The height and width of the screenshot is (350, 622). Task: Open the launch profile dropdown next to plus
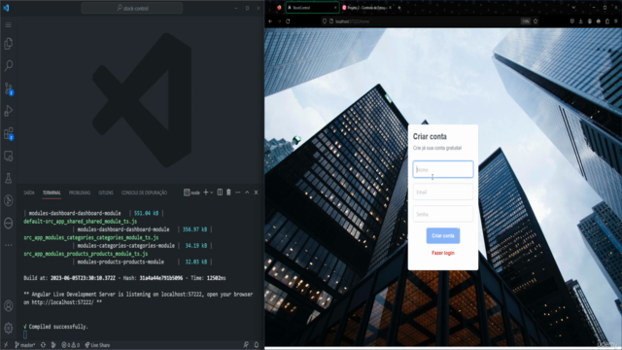pyautogui.click(x=212, y=192)
